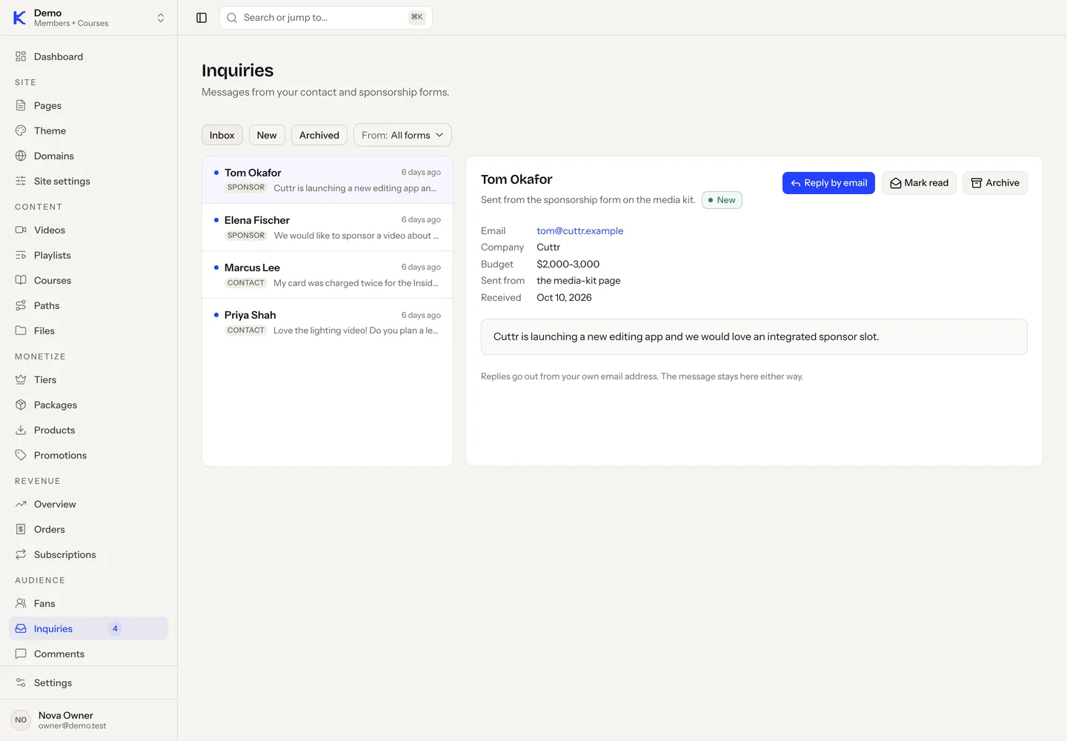Open Nova Owner account menu
Viewport: 1067px width, 741px height.
88,720
